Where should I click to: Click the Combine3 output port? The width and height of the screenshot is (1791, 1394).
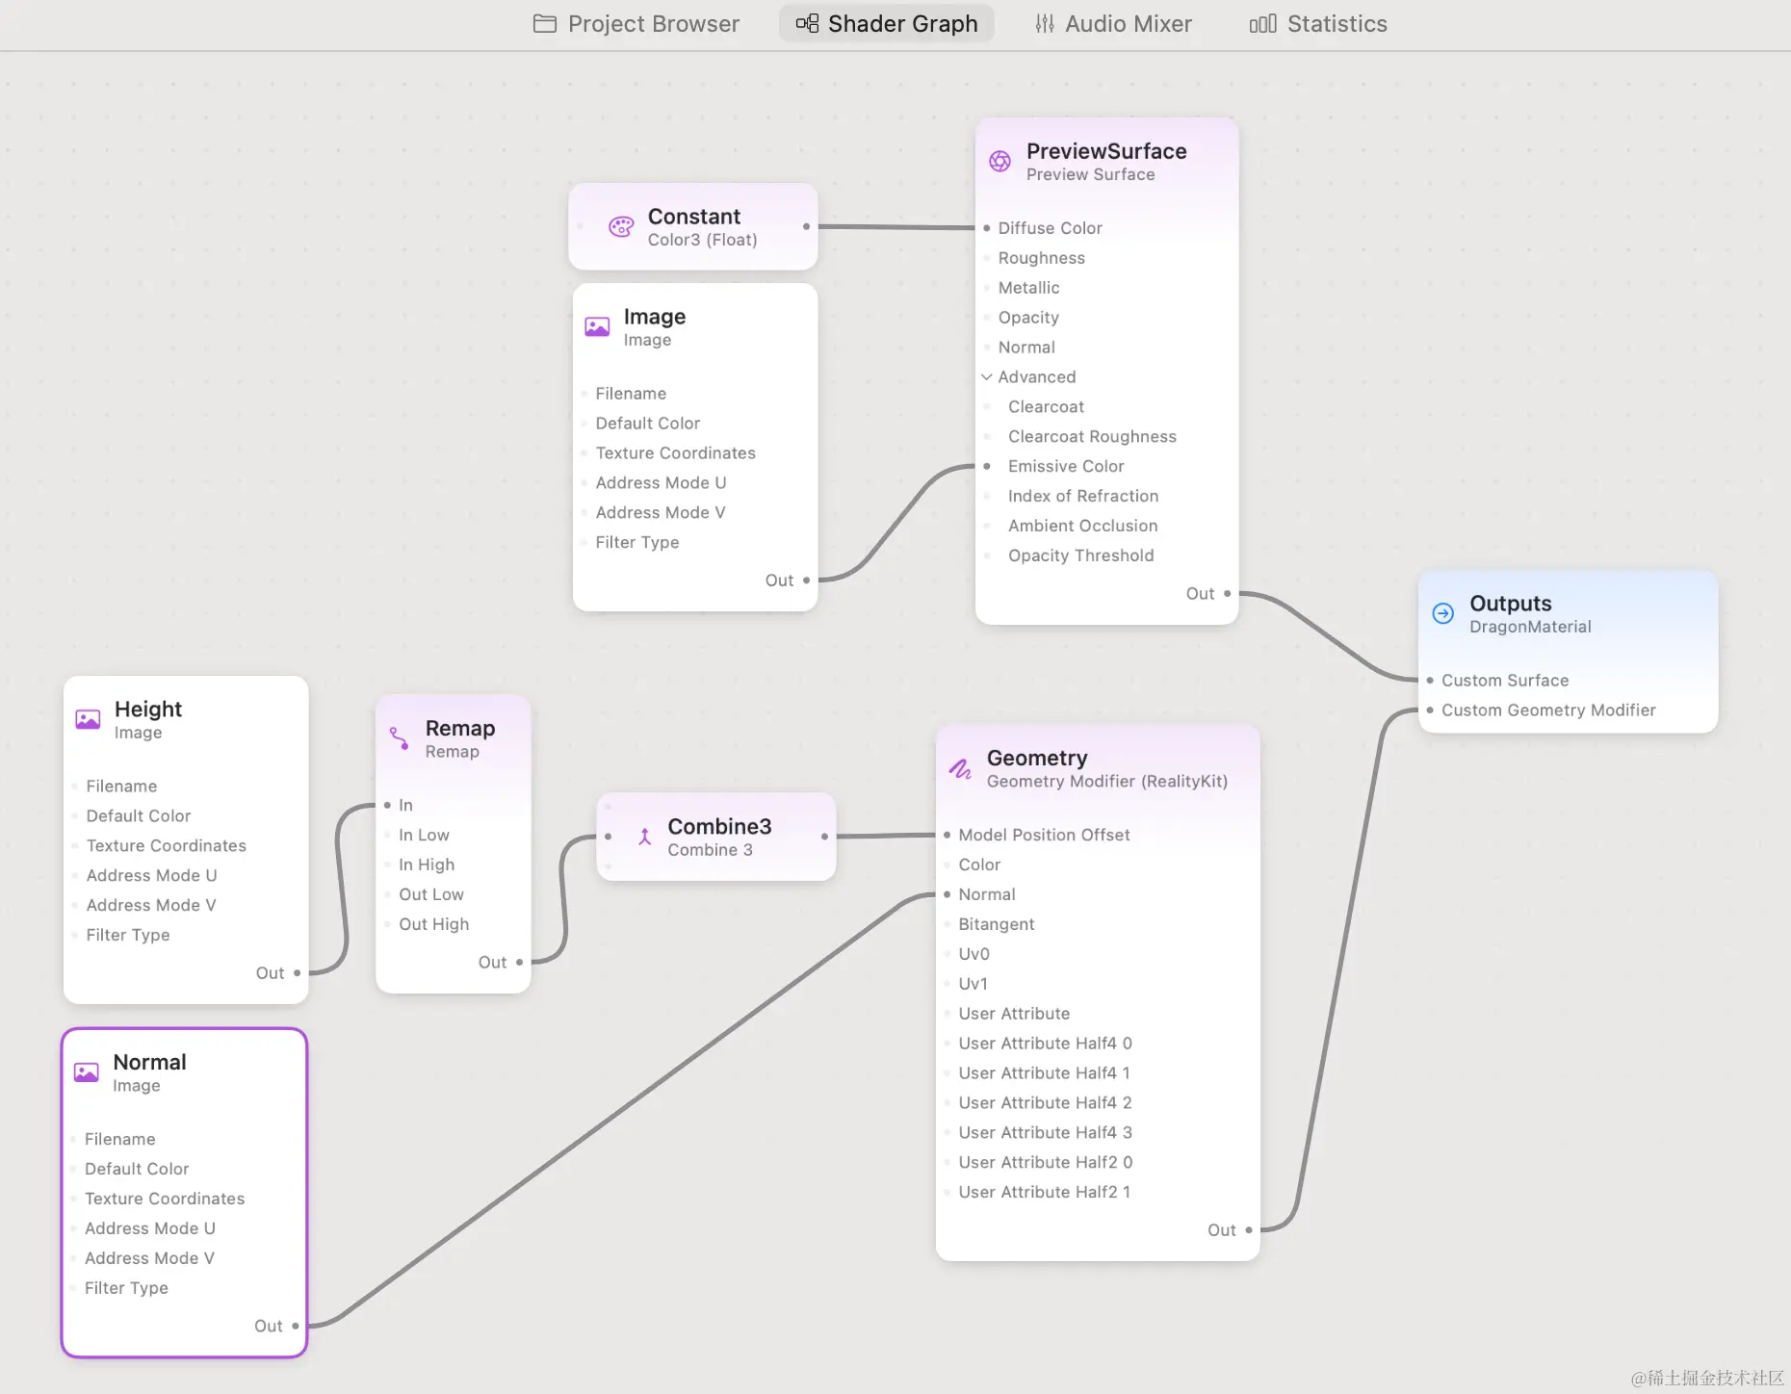click(825, 837)
